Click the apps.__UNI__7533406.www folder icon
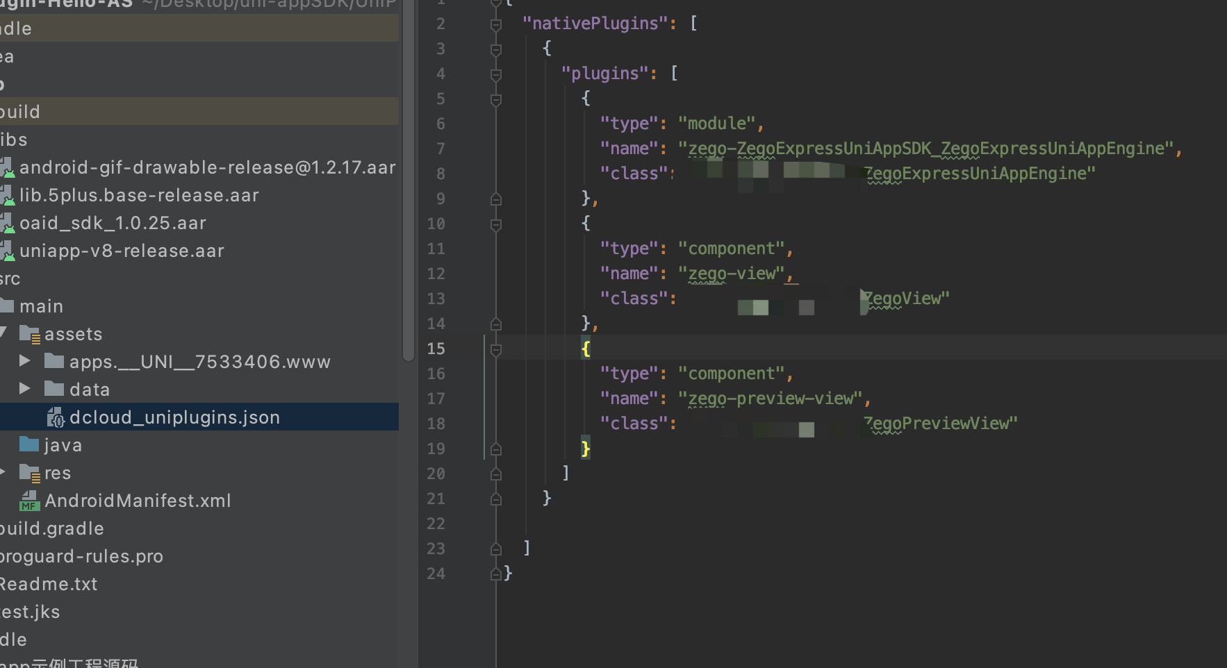Viewport: 1227px width, 668px height. tap(54, 360)
